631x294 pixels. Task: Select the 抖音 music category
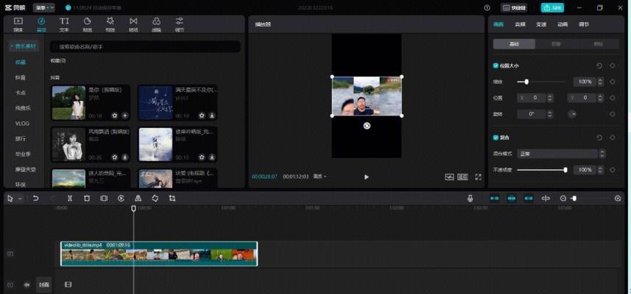(x=21, y=77)
